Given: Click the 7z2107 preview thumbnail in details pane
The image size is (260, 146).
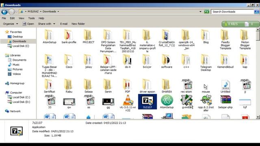Looking at the screenshot, I should point(16,131).
